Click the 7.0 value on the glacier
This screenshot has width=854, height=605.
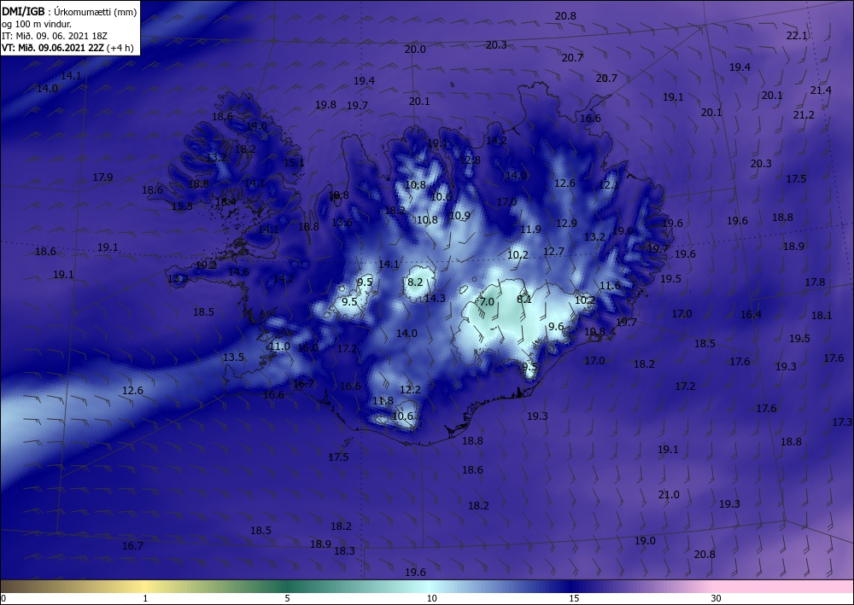487,301
